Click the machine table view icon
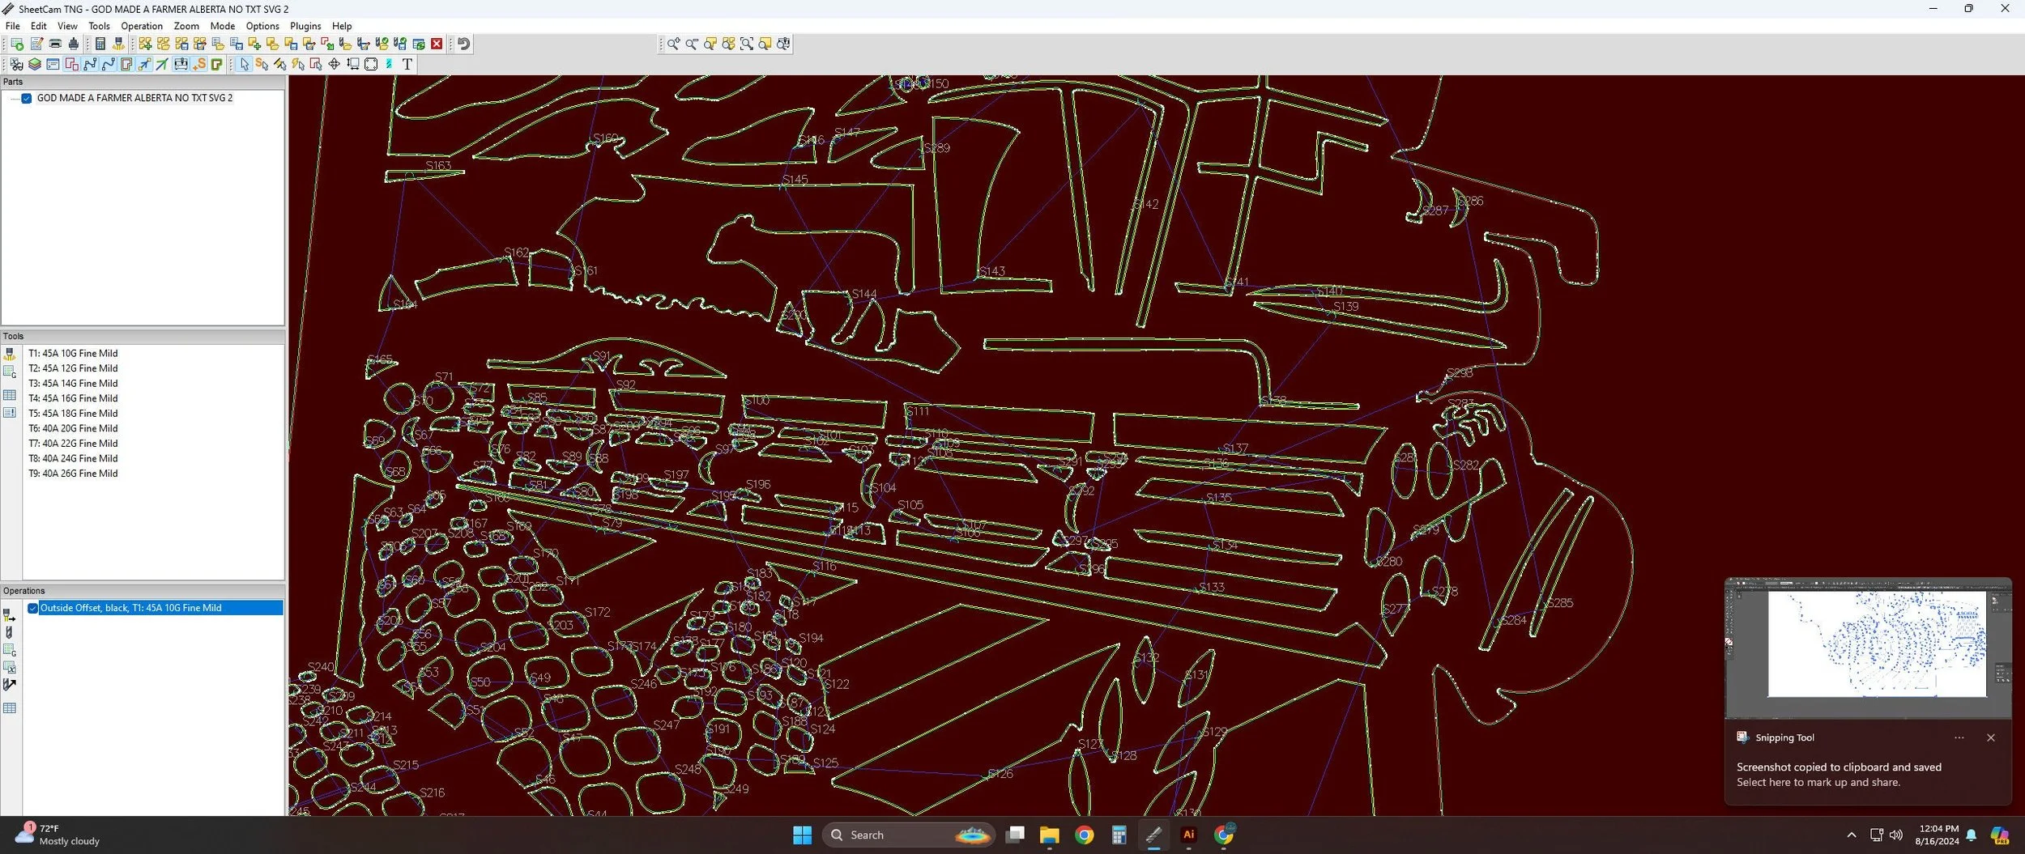The width and height of the screenshot is (2025, 854). pos(181,64)
